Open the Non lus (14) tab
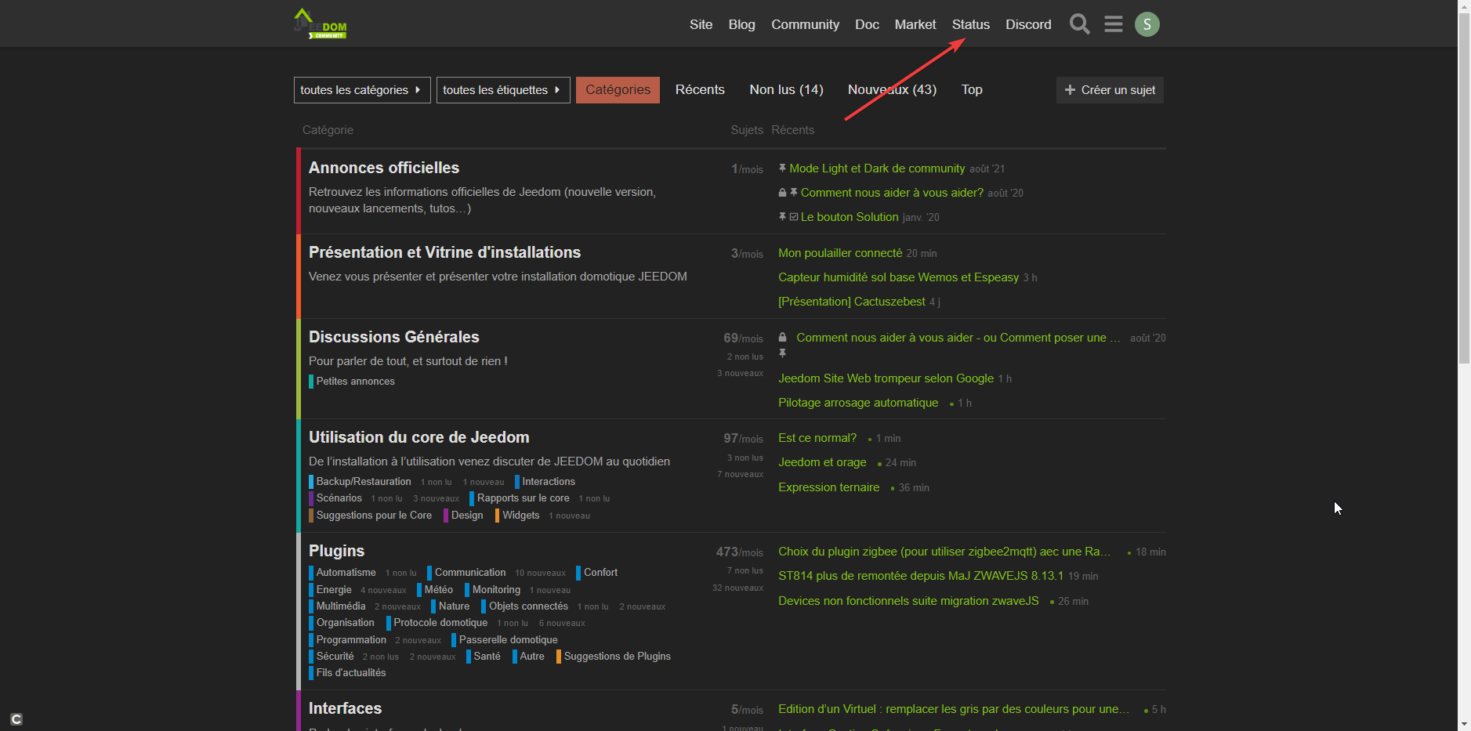 [x=786, y=90]
